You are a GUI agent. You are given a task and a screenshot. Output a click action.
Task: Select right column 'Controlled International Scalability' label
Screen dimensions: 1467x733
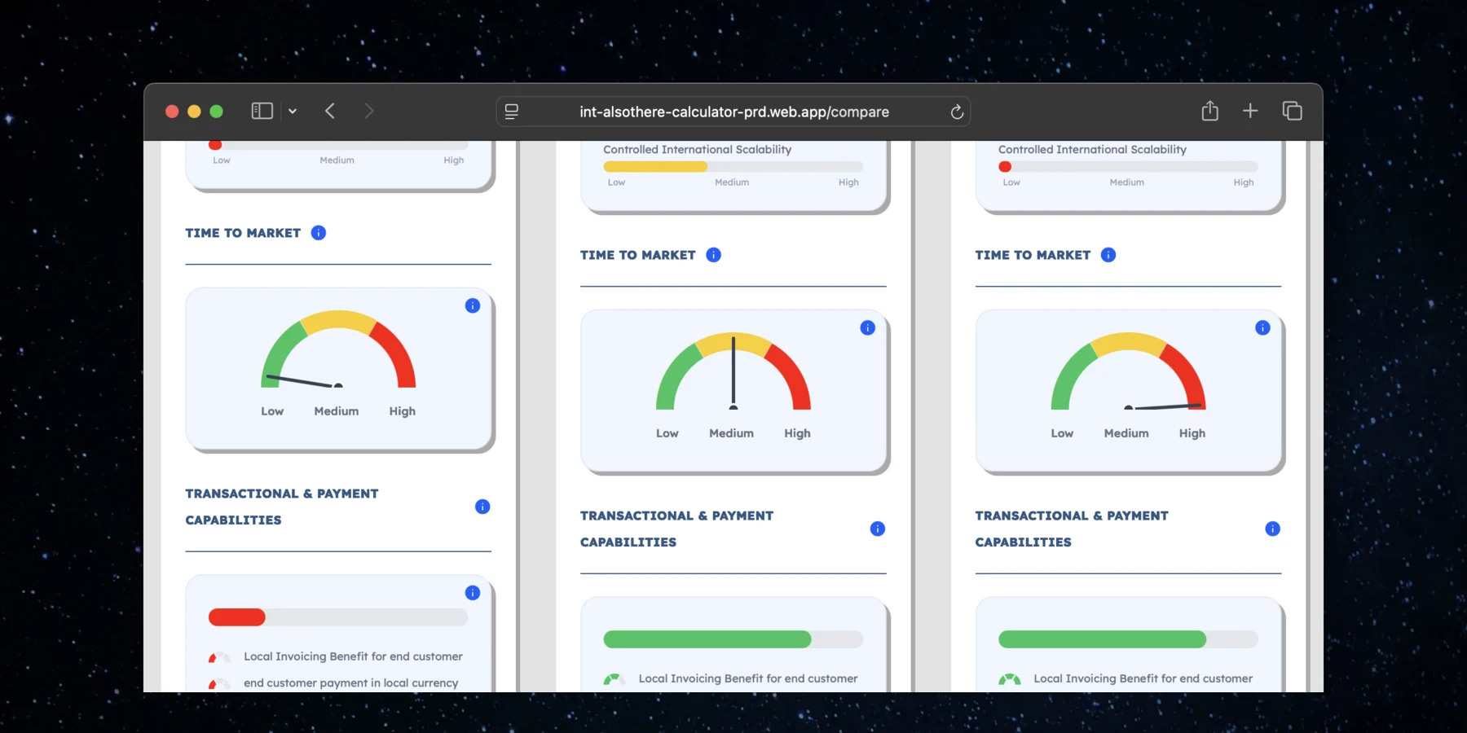(1092, 150)
